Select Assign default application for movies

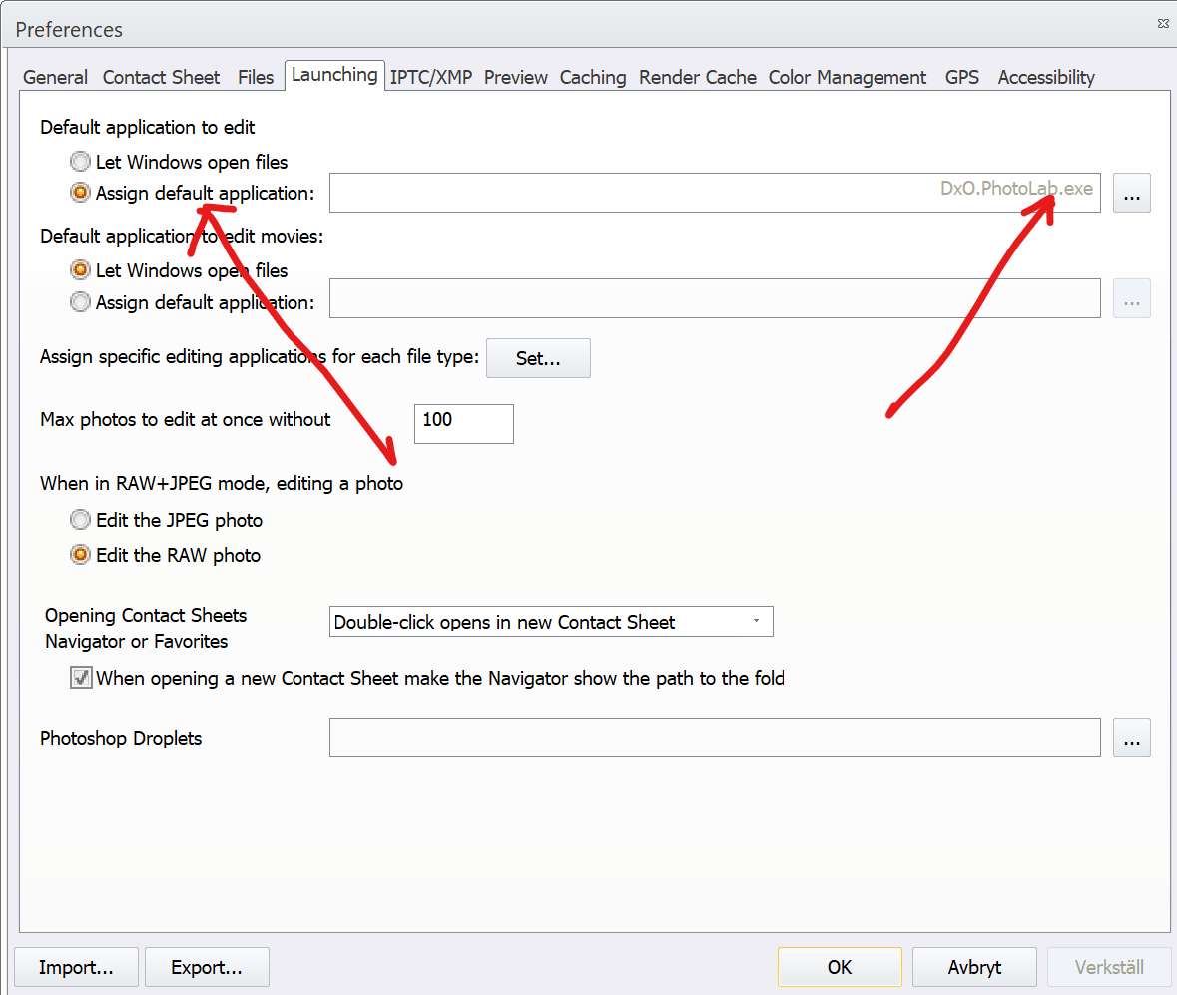point(80,302)
